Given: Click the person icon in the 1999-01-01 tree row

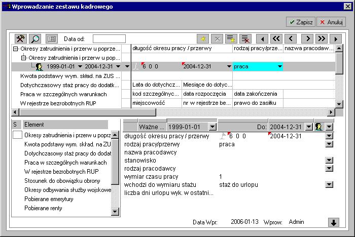Looking at the screenshot, I should (40, 66).
